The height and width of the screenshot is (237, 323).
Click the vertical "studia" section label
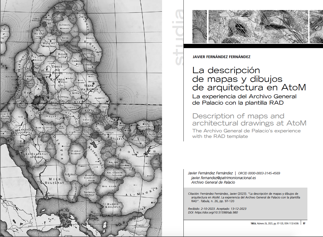(178, 37)
